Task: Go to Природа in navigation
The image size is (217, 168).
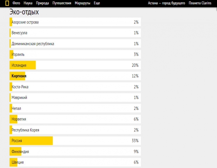Action: point(42,3)
